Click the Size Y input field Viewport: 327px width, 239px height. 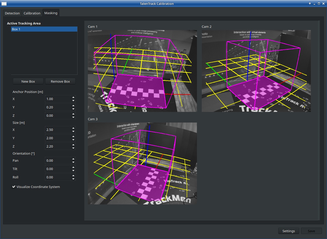click(58, 138)
